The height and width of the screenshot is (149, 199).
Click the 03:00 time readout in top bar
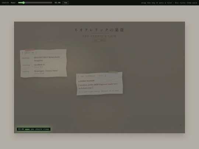click(x=57, y=3)
